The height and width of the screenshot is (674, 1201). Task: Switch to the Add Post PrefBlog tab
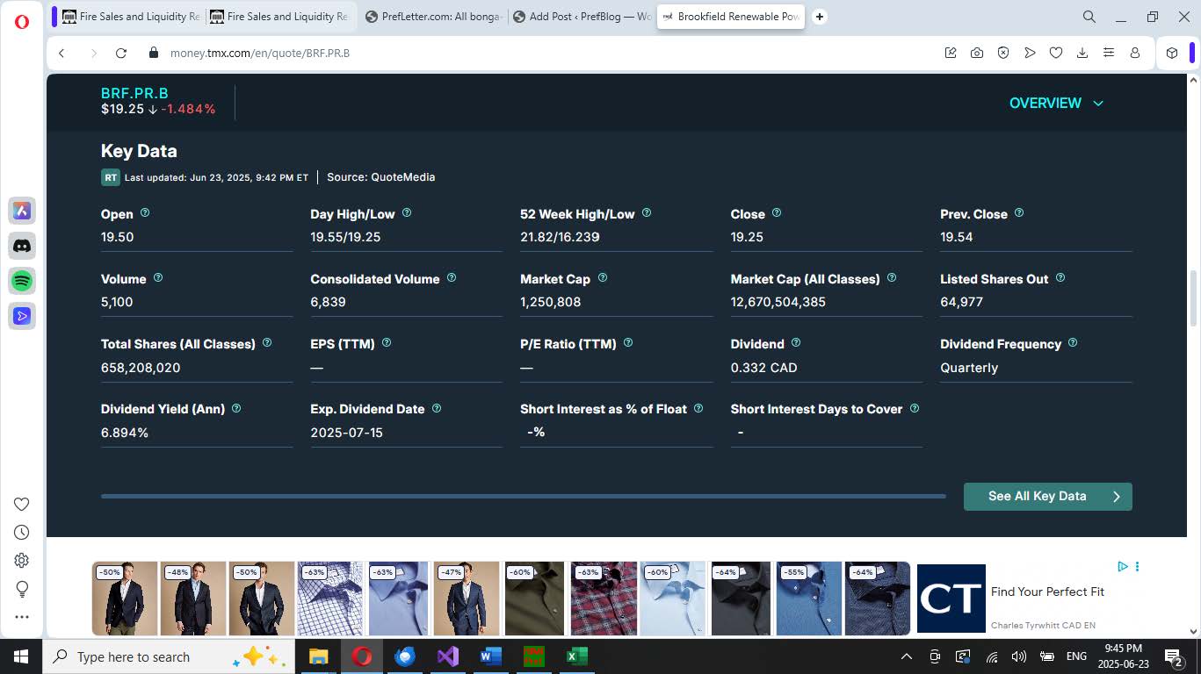click(581, 17)
